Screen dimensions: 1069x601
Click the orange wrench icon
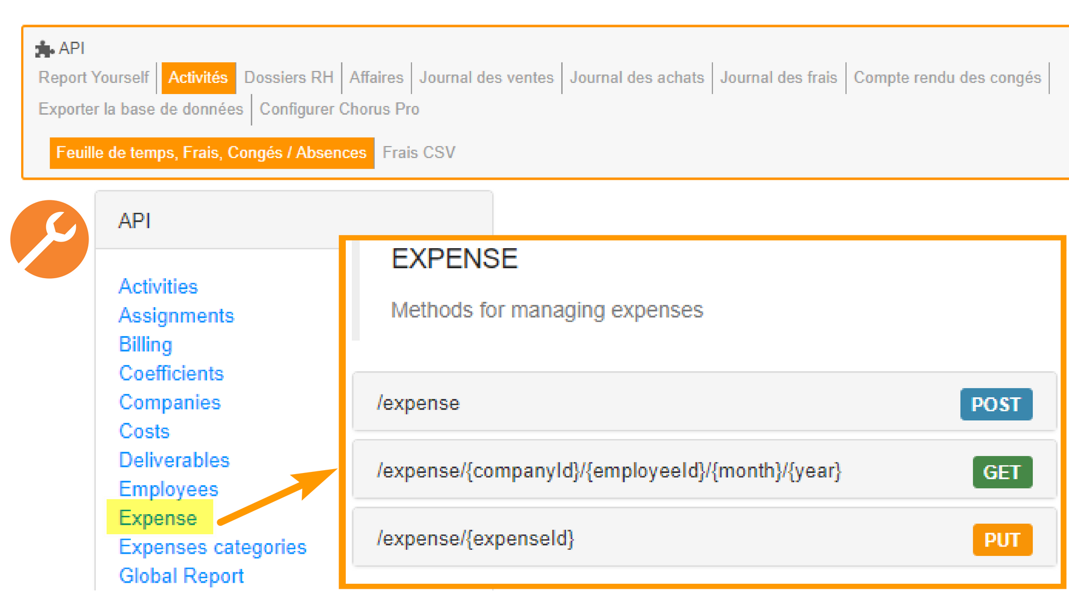pyautogui.click(x=50, y=239)
